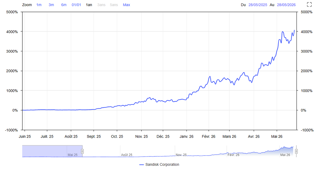Click the disabled 5ans zoom option
Viewport: 319px width, 170px height.
click(114, 5)
